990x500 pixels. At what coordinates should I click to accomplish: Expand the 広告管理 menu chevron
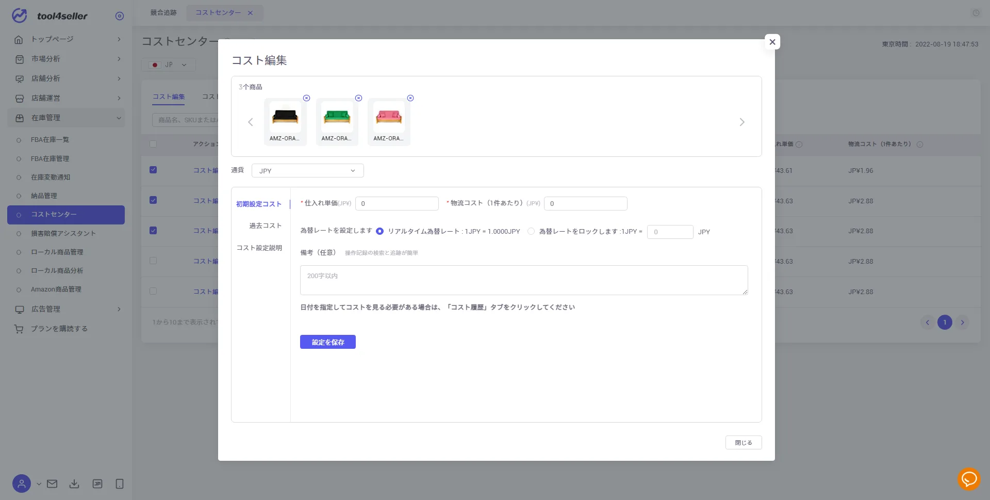(119, 309)
